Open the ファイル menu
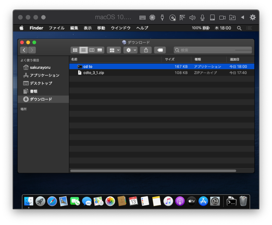This screenshot has height=225, width=272. [56, 28]
